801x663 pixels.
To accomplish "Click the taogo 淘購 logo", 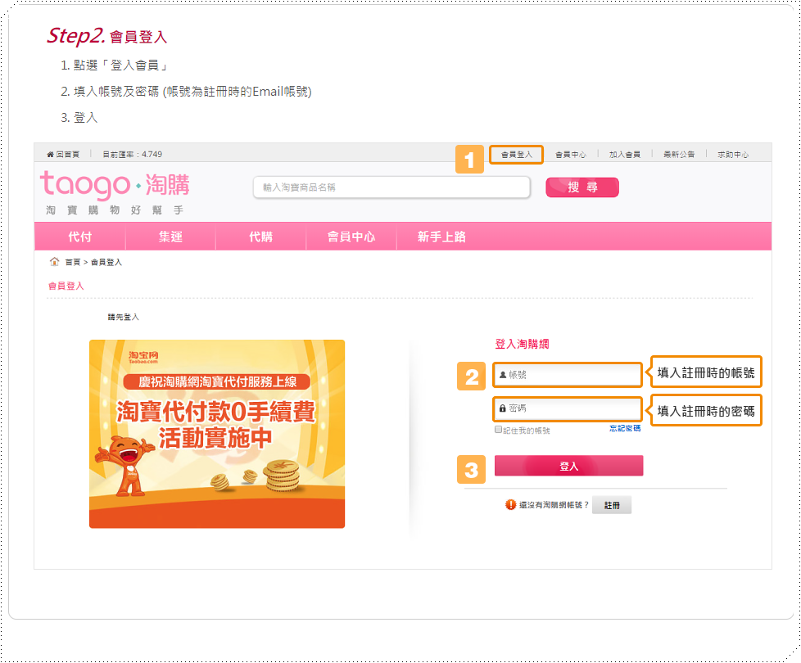I will point(115,185).
